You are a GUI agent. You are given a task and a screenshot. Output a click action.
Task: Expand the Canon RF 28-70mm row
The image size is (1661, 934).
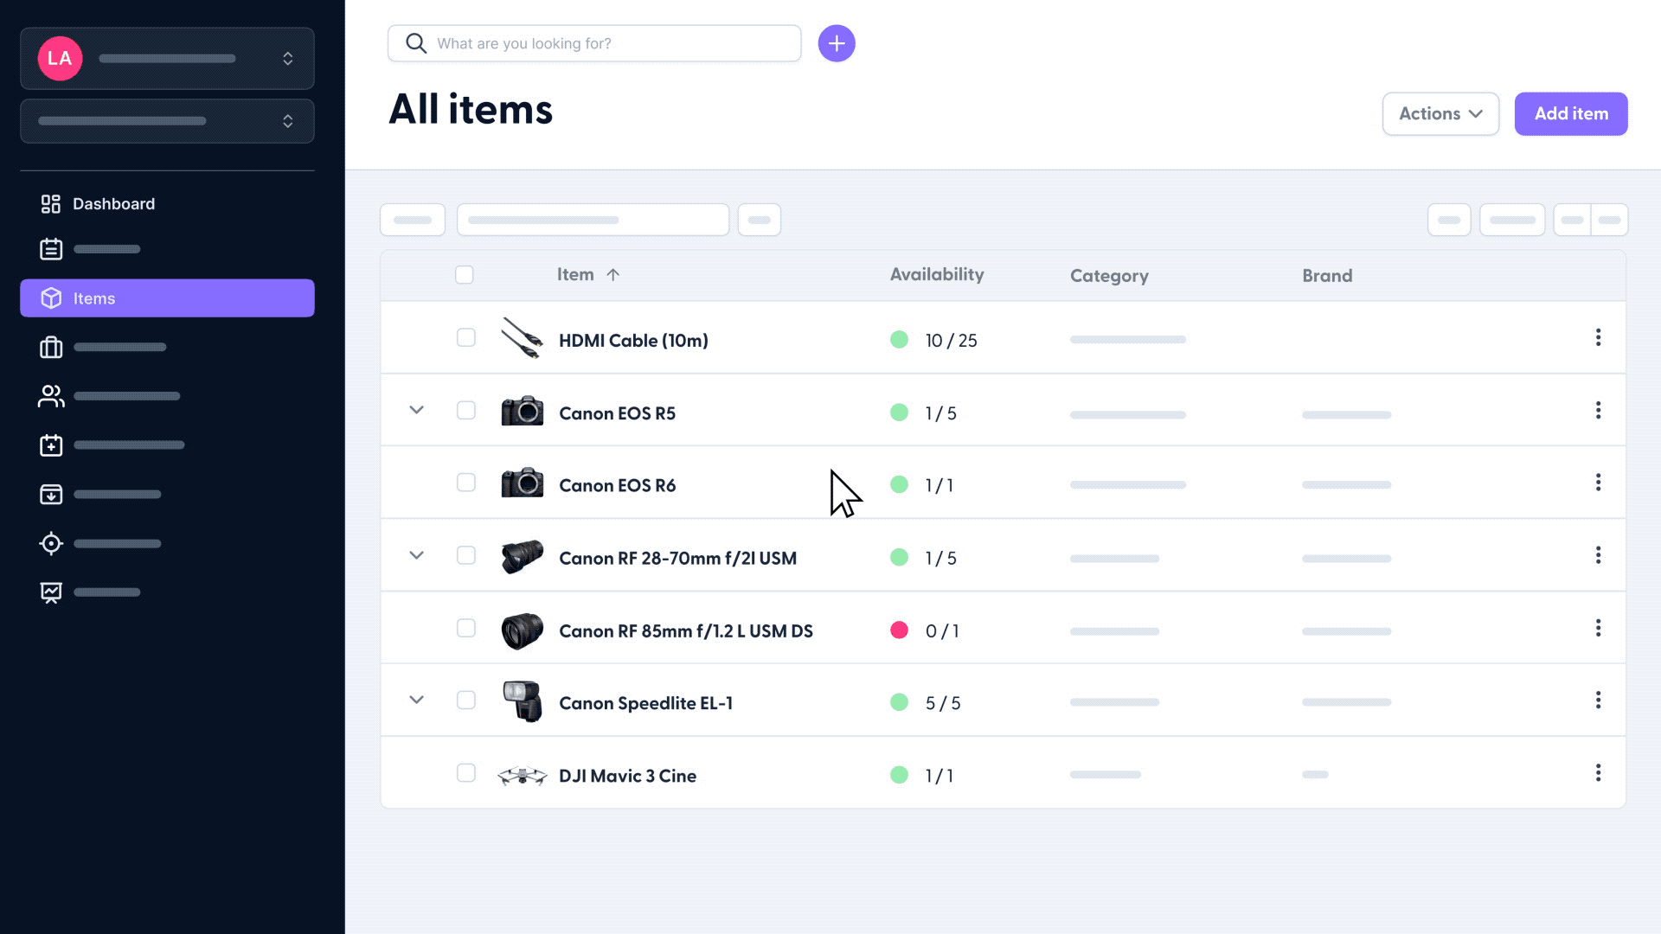point(417,555)
